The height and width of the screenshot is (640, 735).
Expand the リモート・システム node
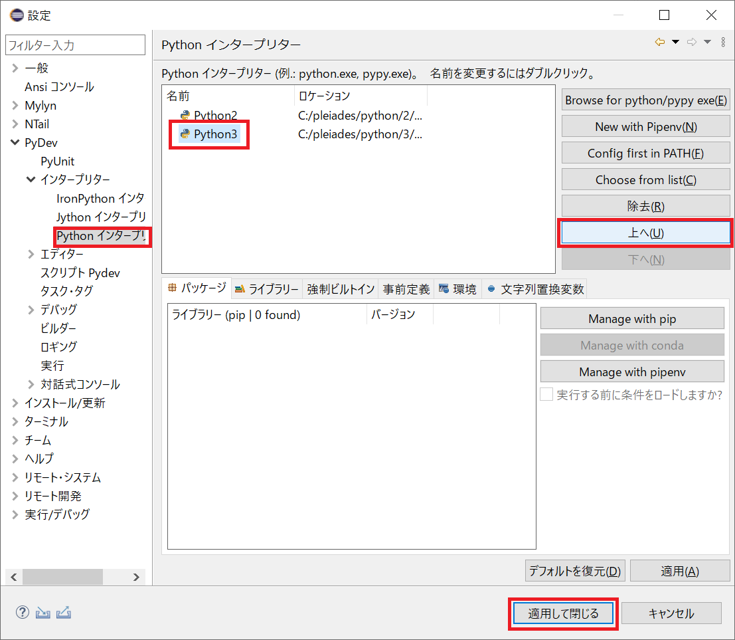pos(15,477)
